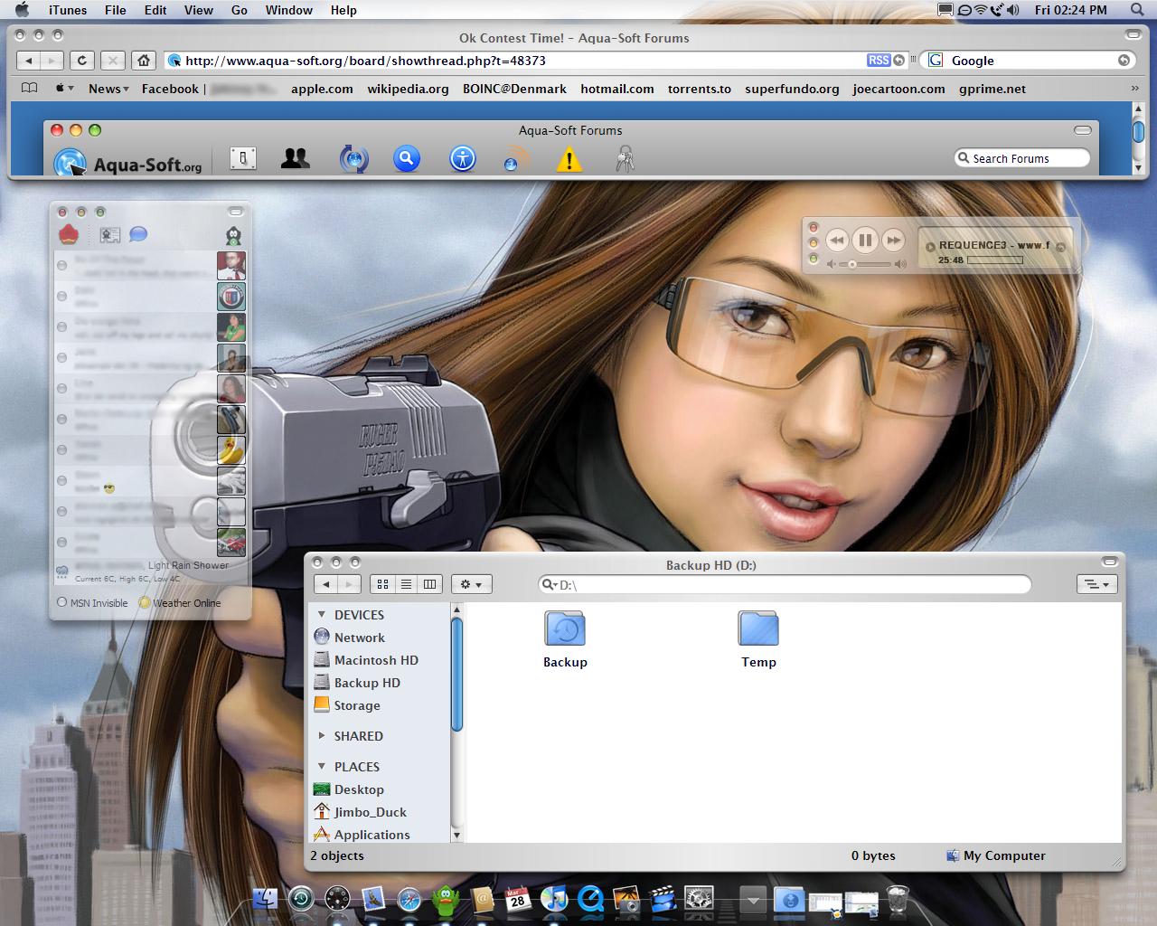Switch file window to column view
Screen dimensions: 1157x926
430,584
